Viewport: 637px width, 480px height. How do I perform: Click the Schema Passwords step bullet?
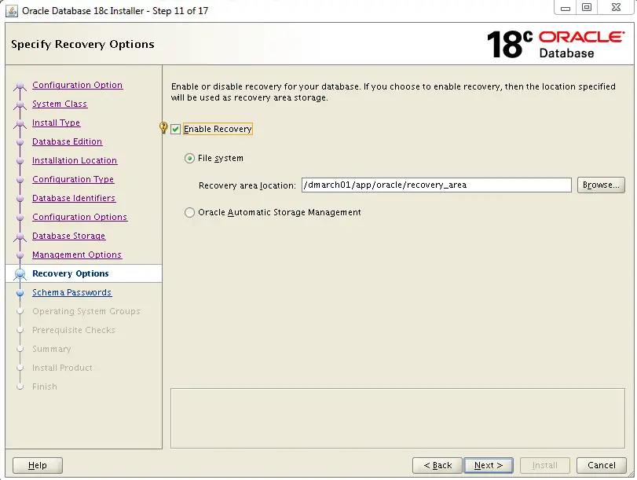coord(20,292)
